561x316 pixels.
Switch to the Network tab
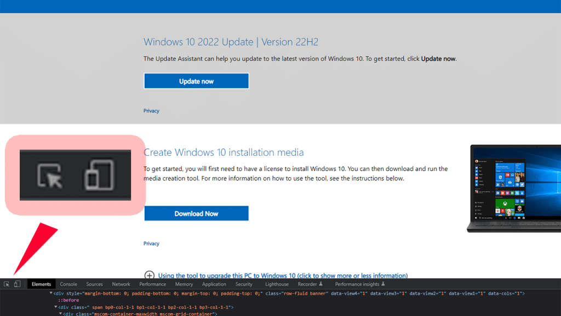(121, 284)
